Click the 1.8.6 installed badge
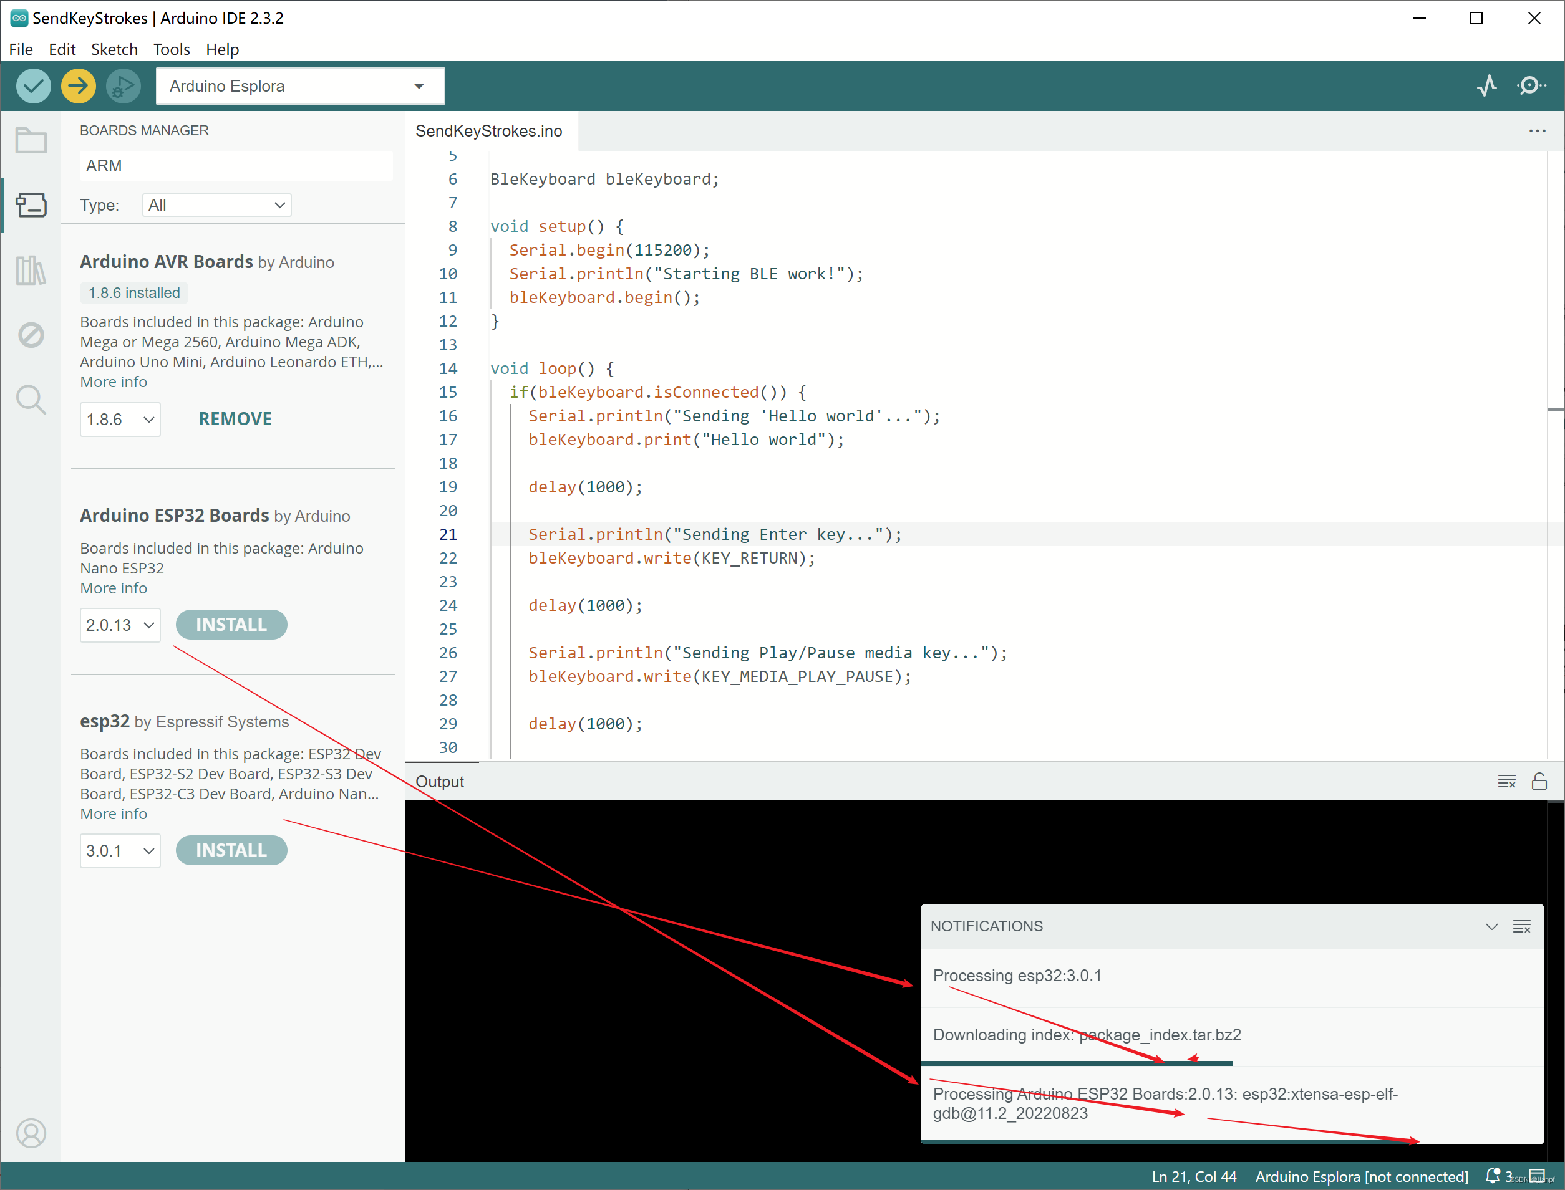The height and width of the screenshot is (1190, 1565). point(134,292)
